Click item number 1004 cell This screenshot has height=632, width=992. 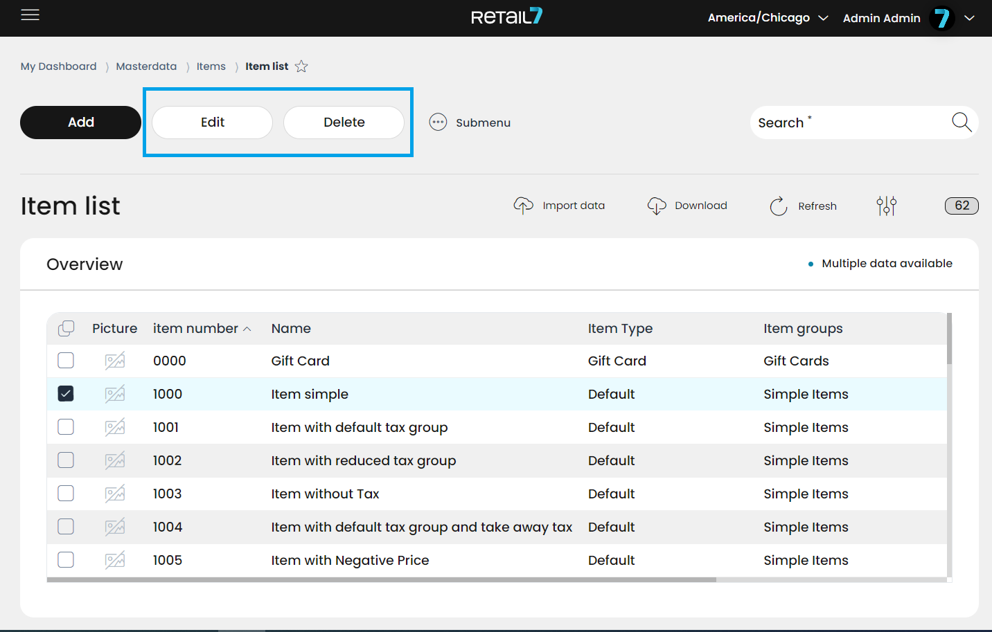pos(168,527)
